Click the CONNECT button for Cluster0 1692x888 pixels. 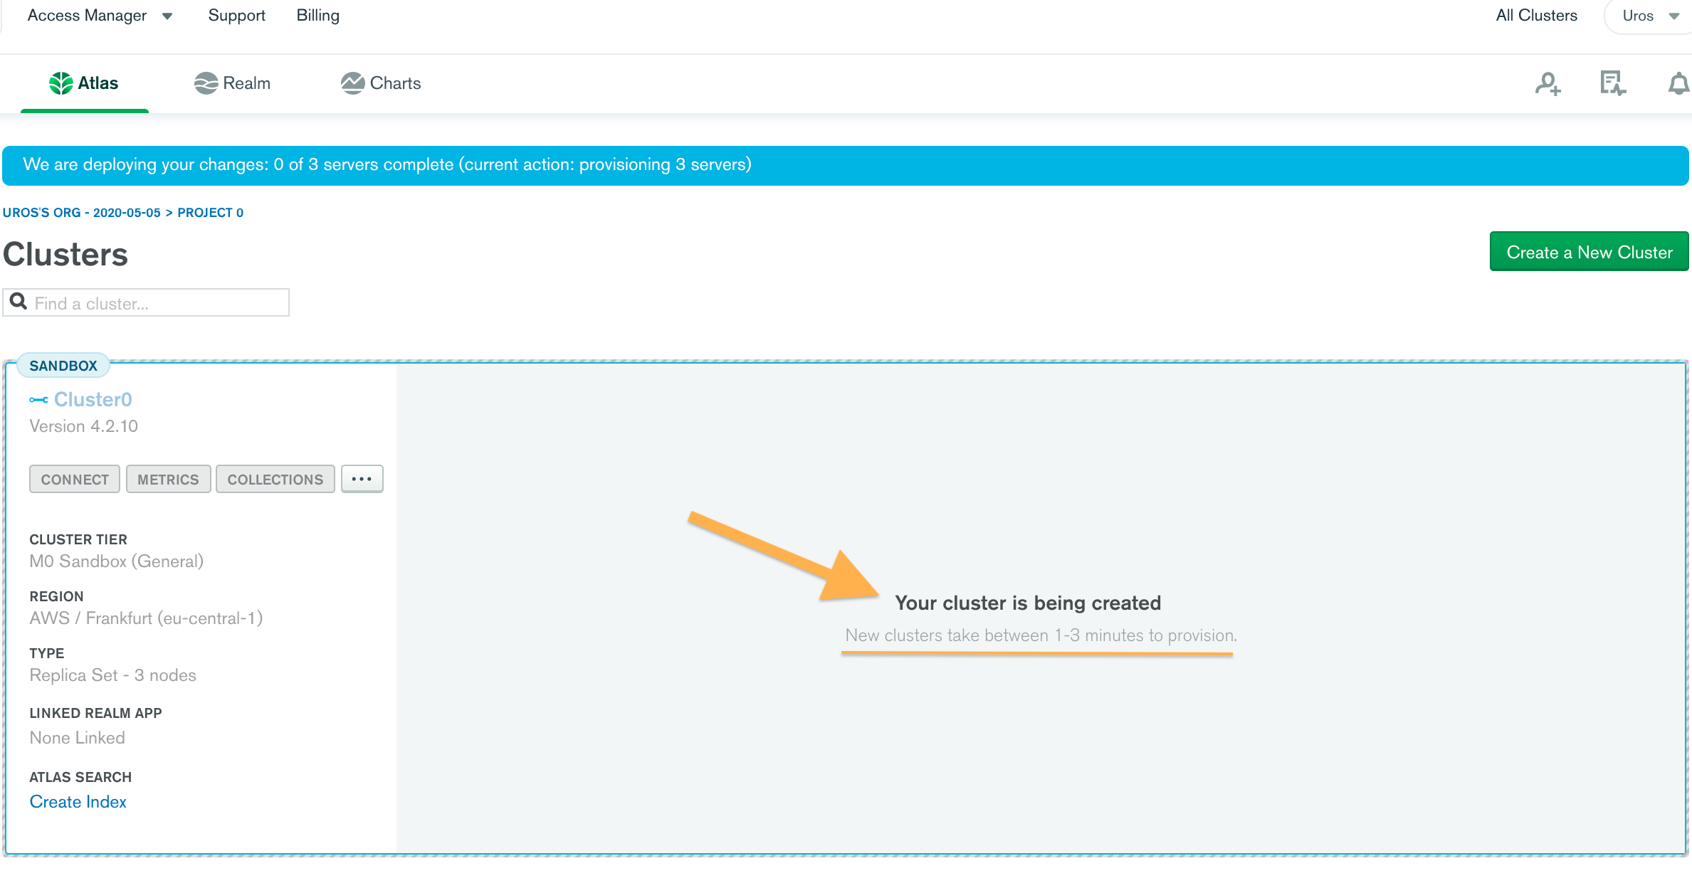click(75, 479)
